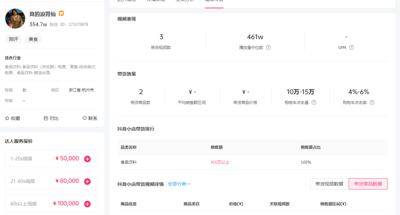The width and height of the screenshot is (400, 215).
Task: Click the 销售额占比 column header
Action: (x=311, y=147)
